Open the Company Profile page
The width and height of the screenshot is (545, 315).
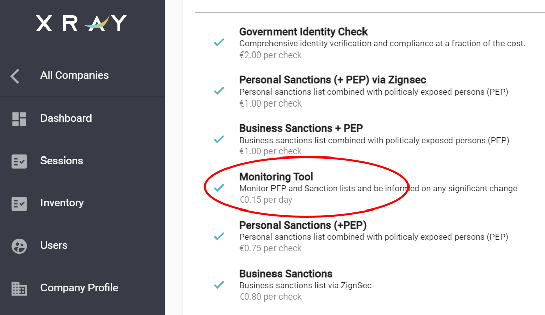pos(79,288)
